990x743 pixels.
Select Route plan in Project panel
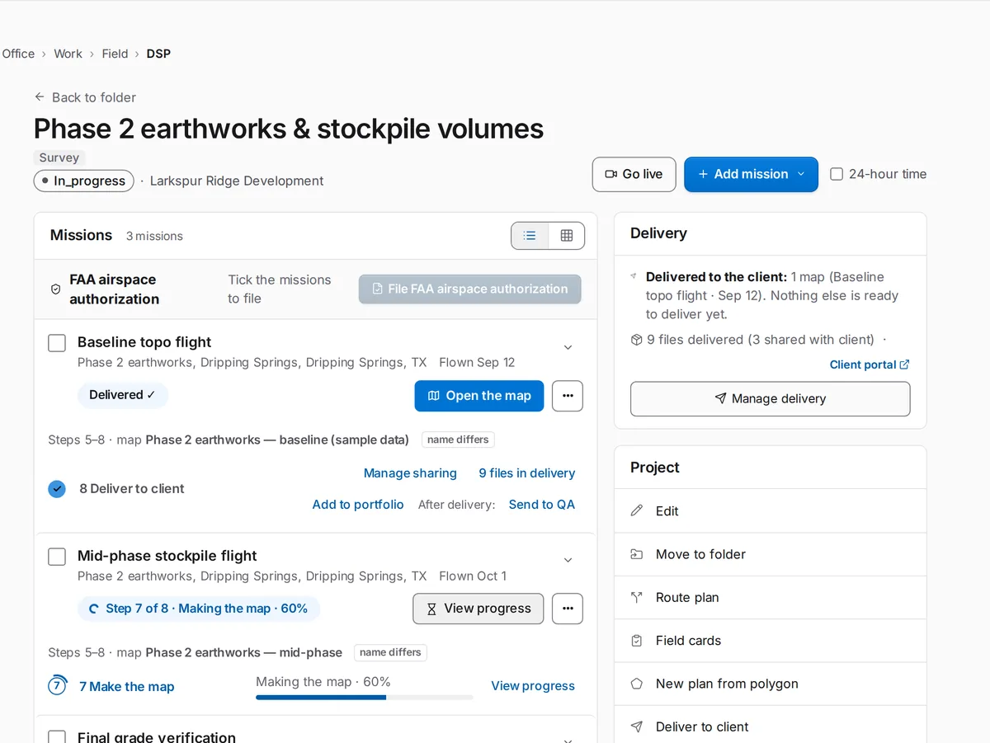pyautogui.click(x=770, y=597)
